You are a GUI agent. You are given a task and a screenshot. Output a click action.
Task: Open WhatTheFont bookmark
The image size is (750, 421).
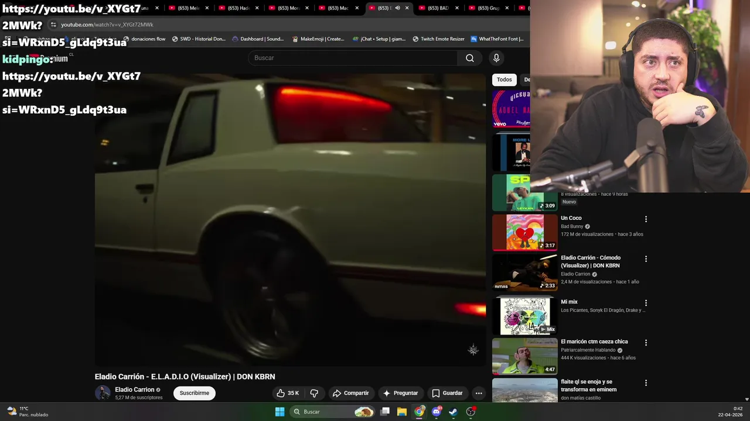click(497, 39)
